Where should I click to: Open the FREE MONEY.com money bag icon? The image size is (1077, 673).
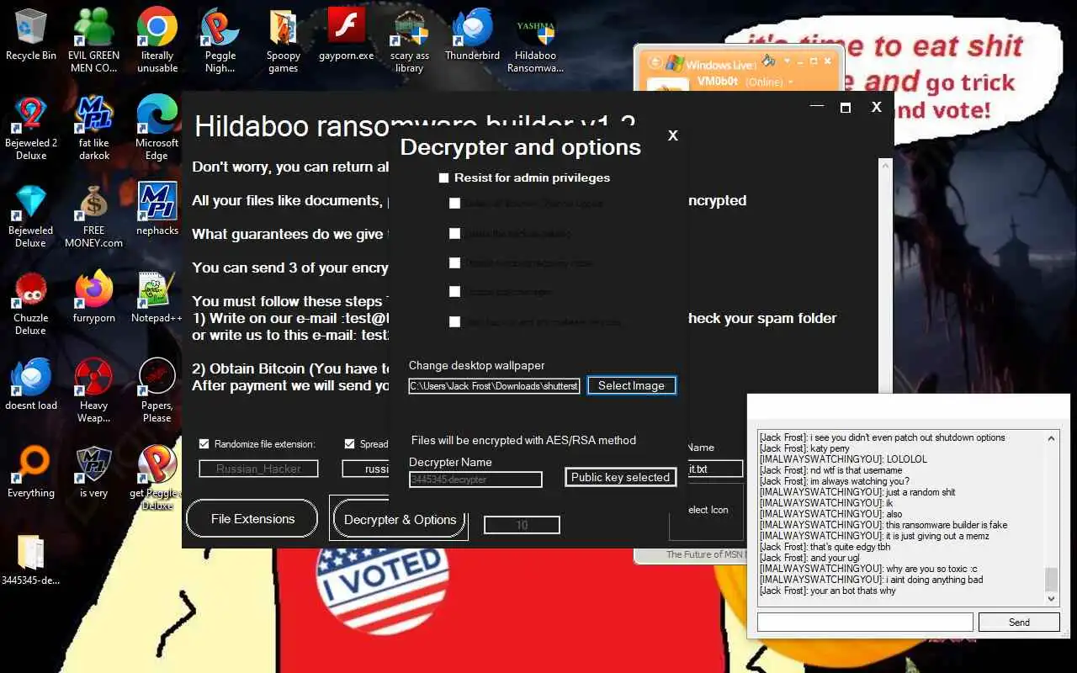tap(94, 215)
